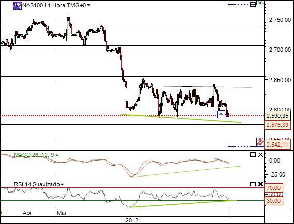Select the blue triangle marker on chart

(x=221, y=114)
